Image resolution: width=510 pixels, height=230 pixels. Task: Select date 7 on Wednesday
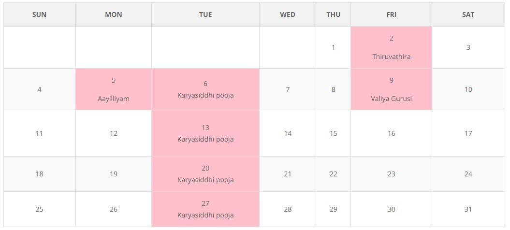[x=288, y=89]
